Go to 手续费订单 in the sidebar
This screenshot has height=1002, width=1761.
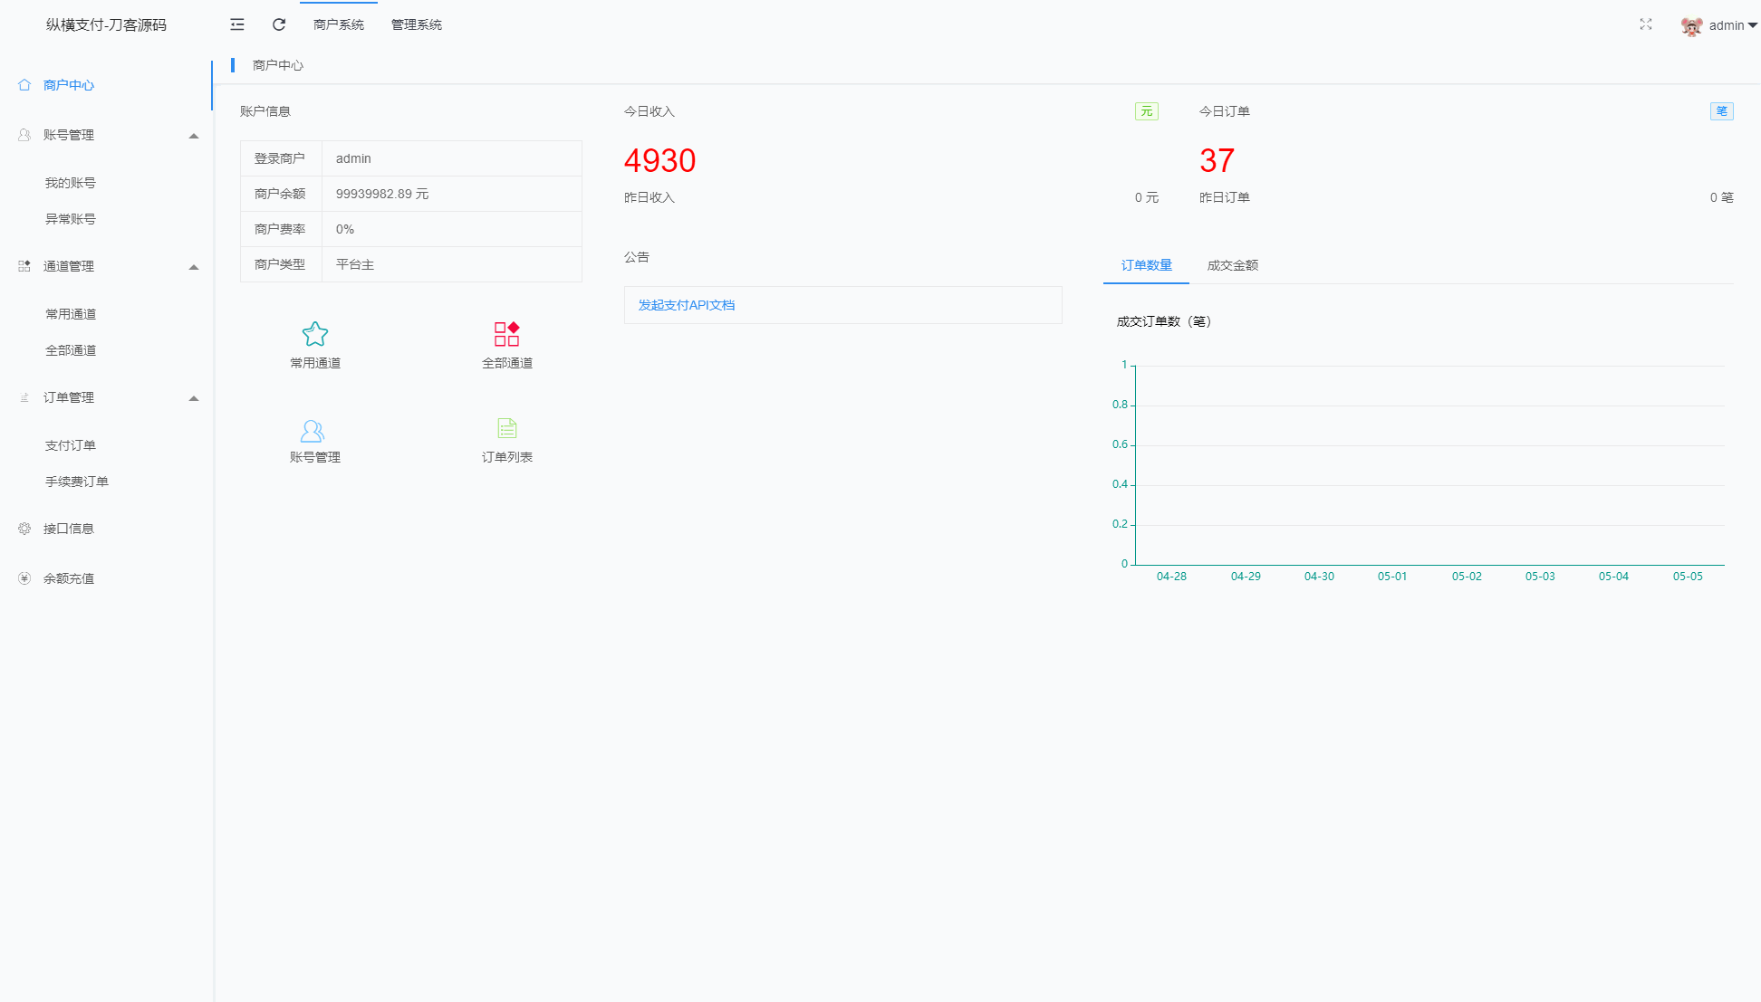tap(77, 482)
